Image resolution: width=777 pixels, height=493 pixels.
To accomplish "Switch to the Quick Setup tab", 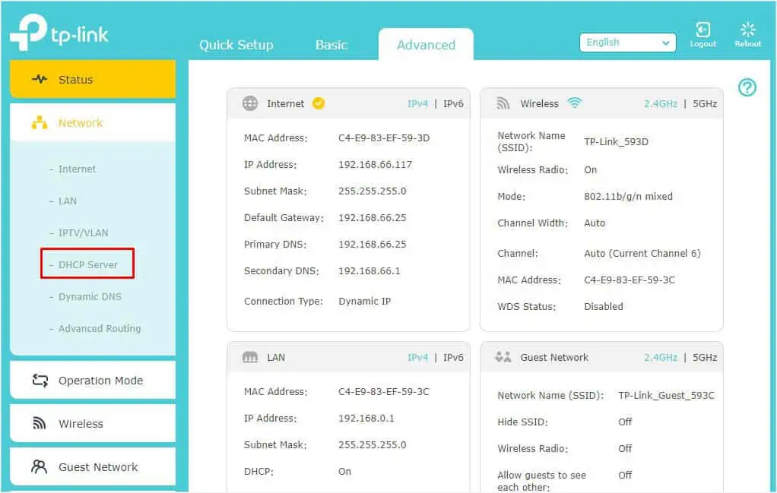I will tap(236, 45).
